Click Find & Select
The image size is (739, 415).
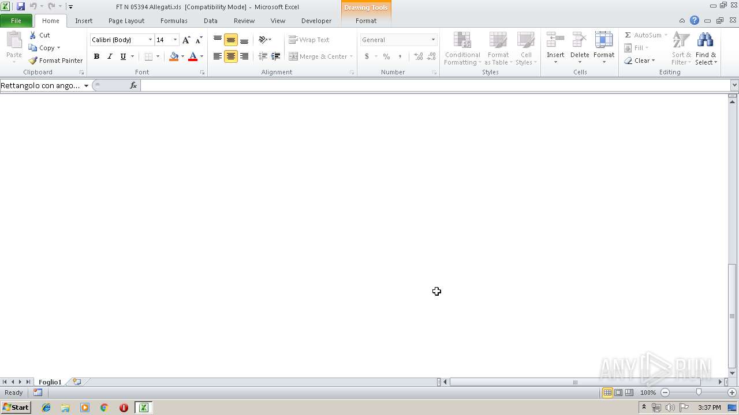pos(706,48)
